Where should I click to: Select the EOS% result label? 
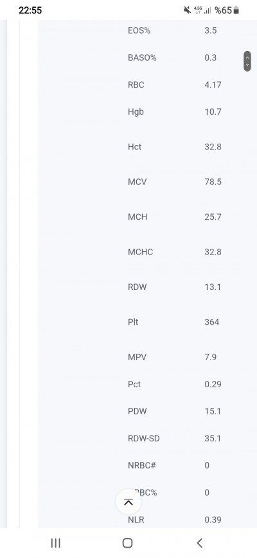coord(139,30)
